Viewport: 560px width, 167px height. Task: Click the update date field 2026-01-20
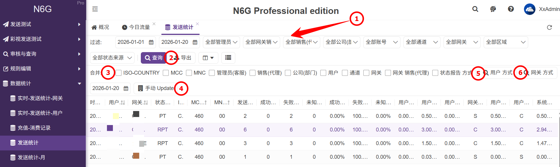coord(110,88)
